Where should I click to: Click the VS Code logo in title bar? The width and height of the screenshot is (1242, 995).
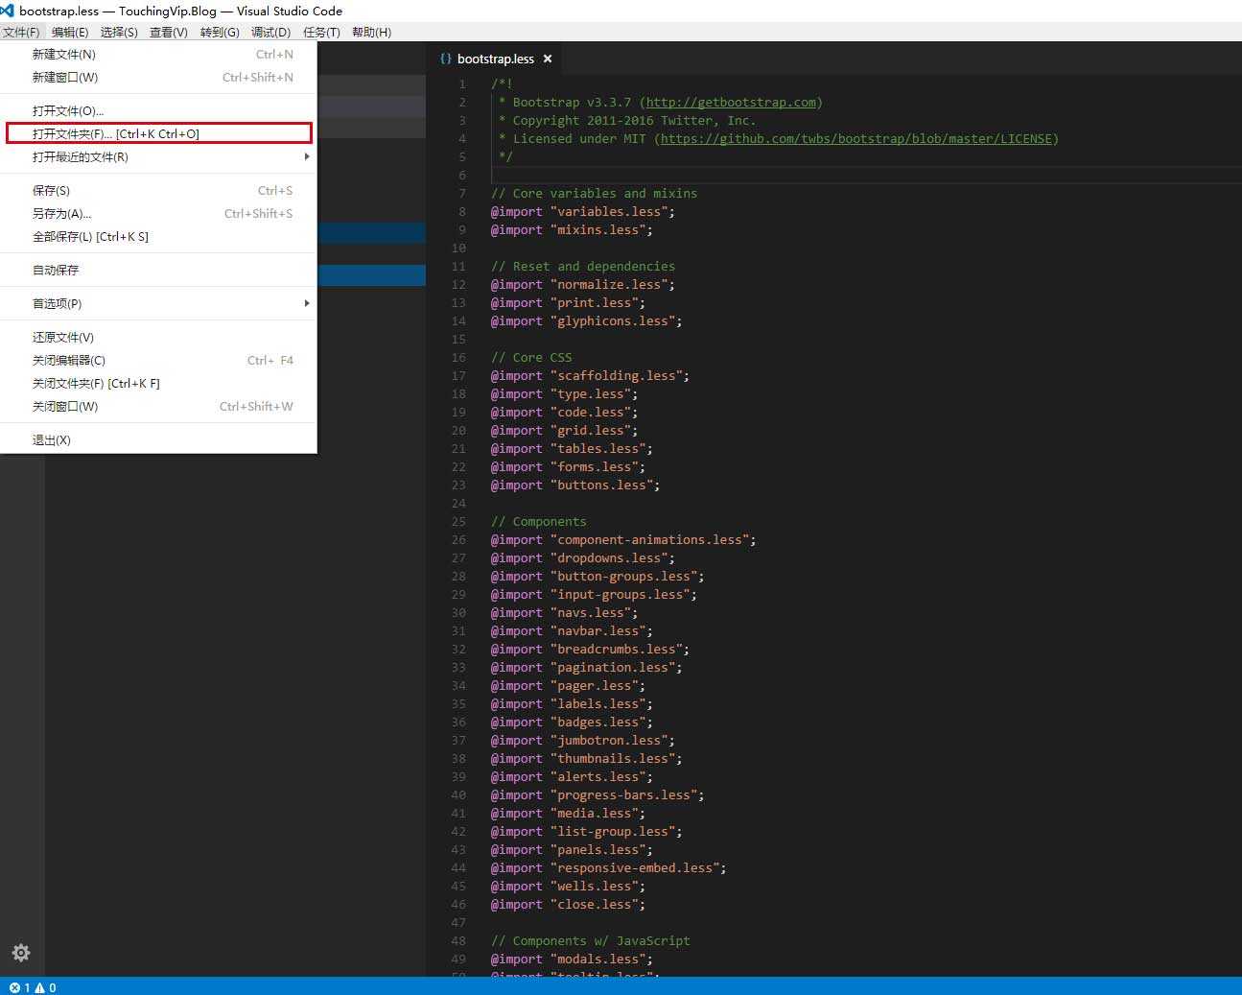(x=8, y=11)
